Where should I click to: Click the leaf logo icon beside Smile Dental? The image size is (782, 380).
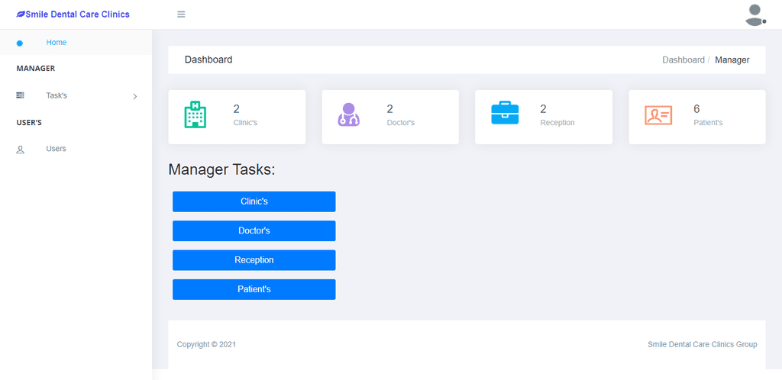(x=21, y=14)
